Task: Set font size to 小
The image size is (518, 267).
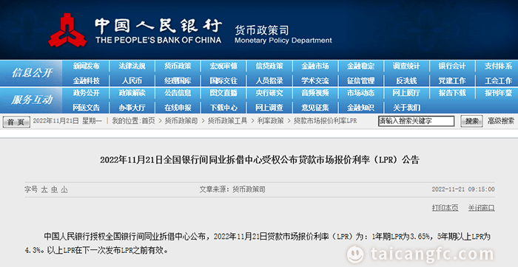Action: tap(64, 190)
